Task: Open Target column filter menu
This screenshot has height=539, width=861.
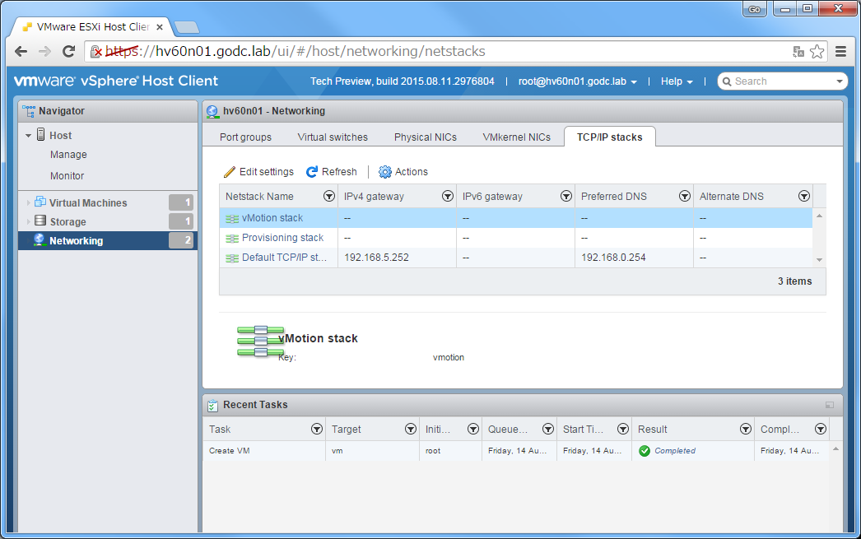Action: click(410, 430)
